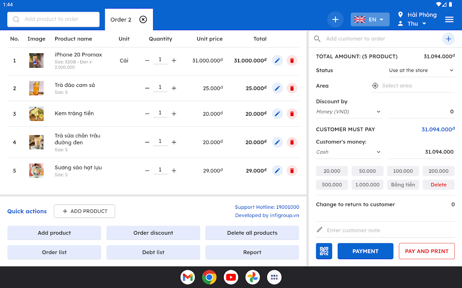Expand the Status 'Use at the store' dropdown

[421, 71]
